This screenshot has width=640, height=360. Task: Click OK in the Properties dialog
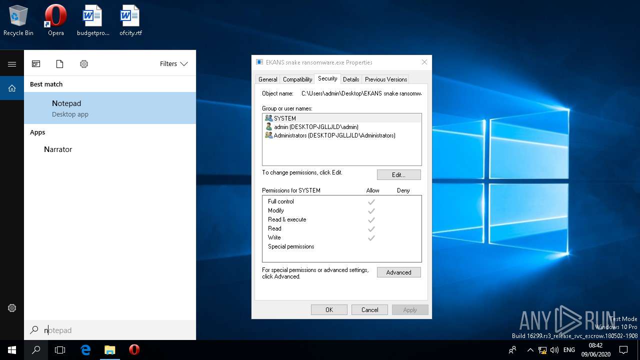[x=329, y=310]
